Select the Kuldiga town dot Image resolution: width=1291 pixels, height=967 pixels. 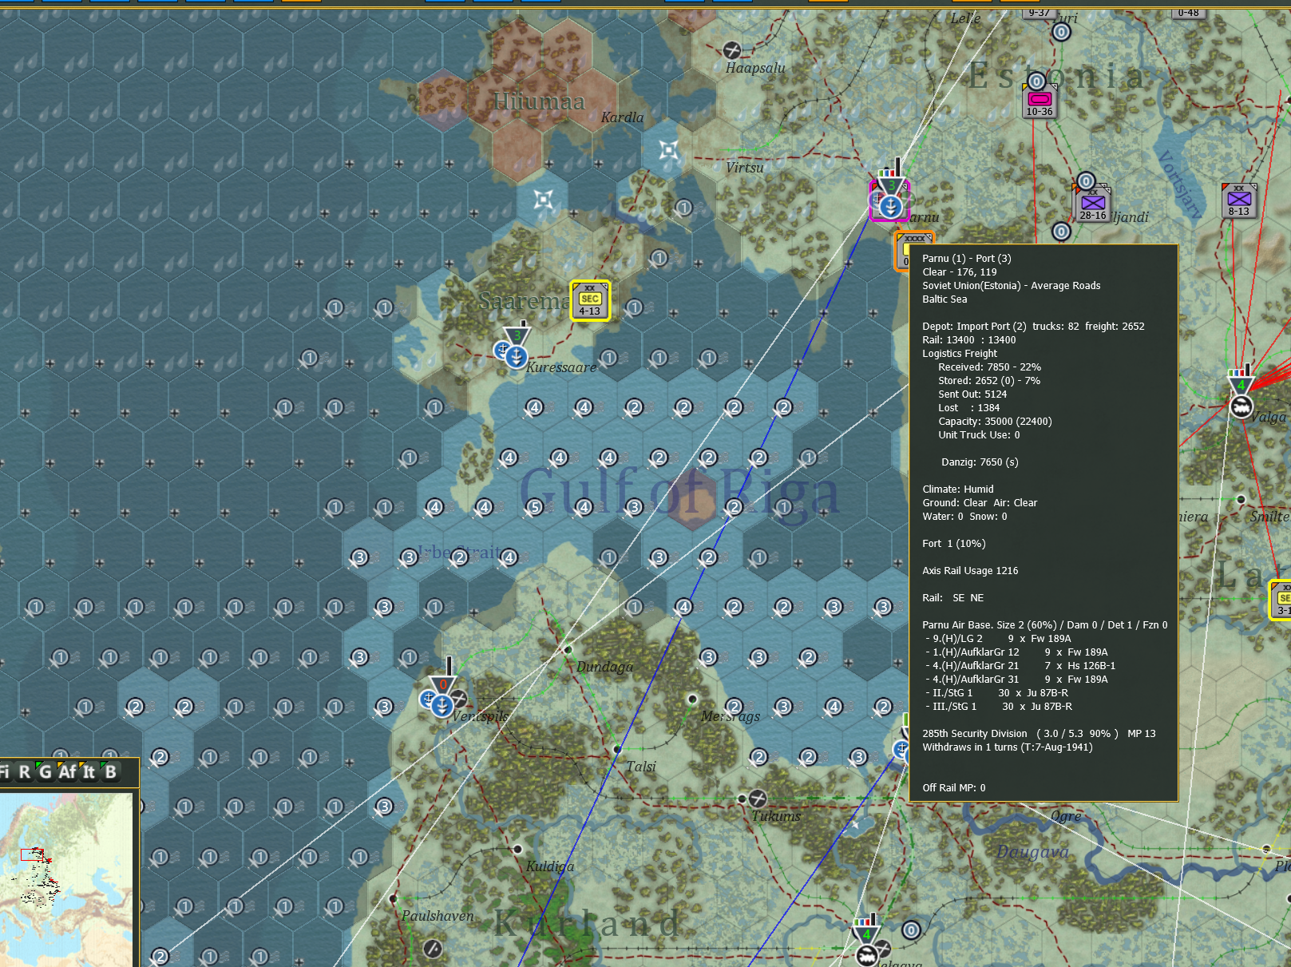coord(517,849)
